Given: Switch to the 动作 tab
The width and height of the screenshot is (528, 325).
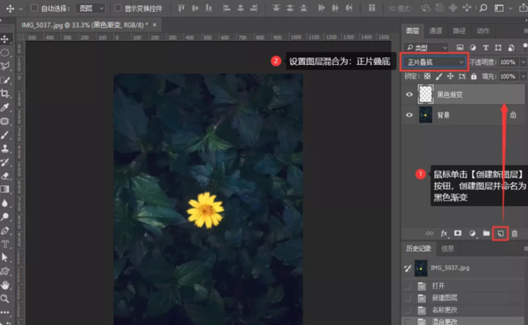Looking at the screenshot, I should [x=483, y=31].
